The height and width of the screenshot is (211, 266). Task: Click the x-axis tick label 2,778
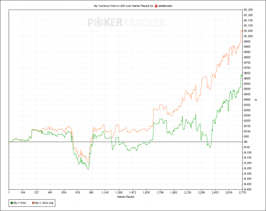[x=242, y=192]
